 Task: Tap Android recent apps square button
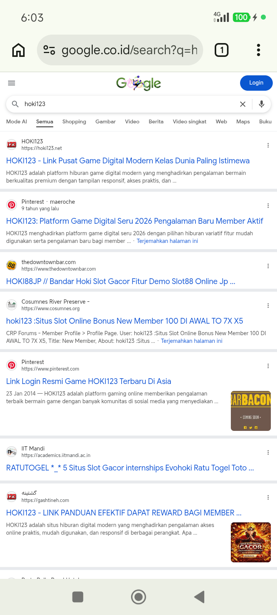pos(78,597)
